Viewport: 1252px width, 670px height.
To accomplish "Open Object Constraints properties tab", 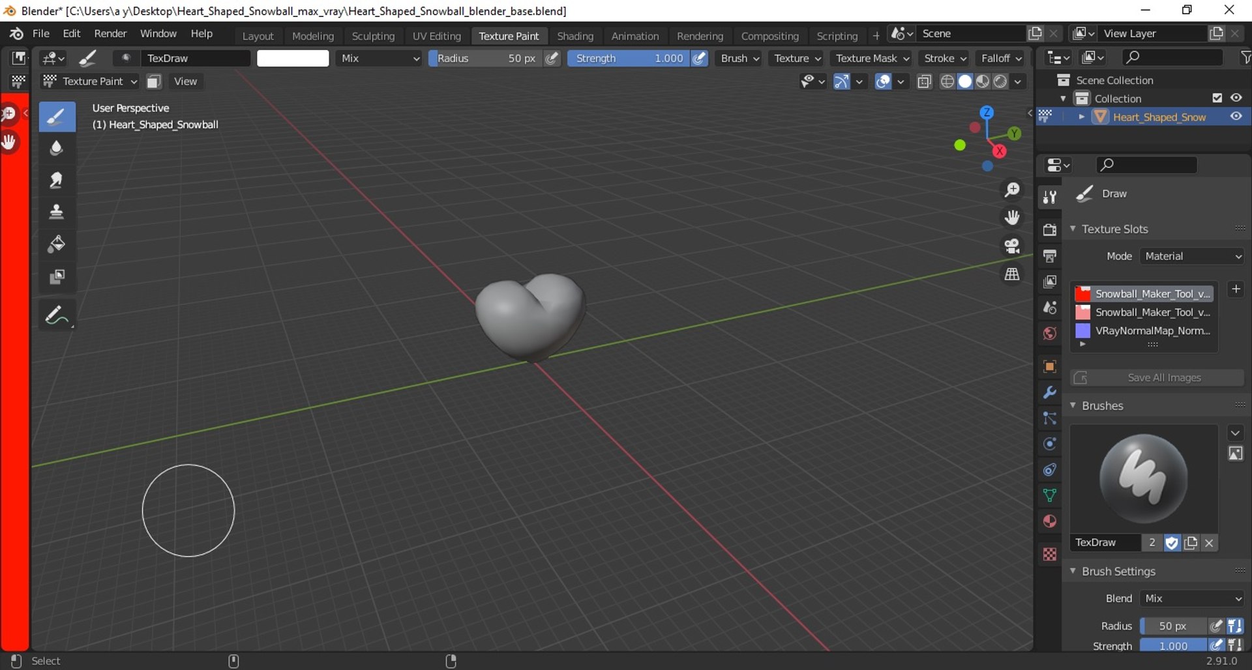I will 1049,470.
